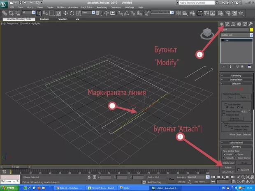Select the Move transform tool
This screenshot has height=191, width=255.
point(65,13)
